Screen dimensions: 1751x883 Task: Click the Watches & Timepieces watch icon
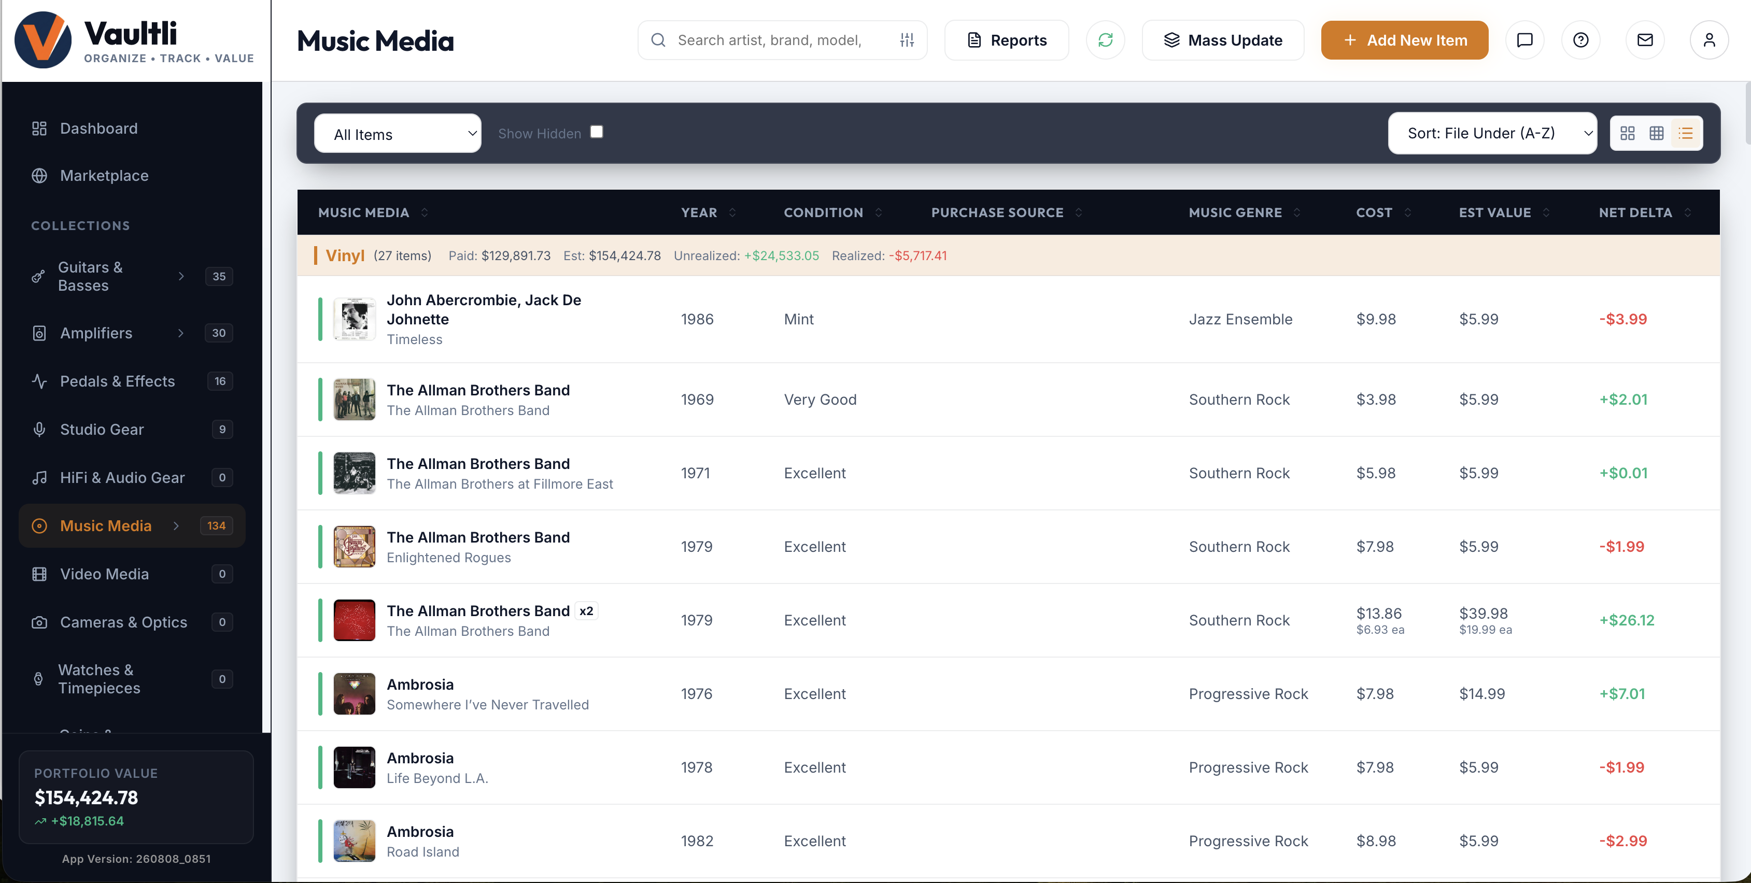pos(38,679)
